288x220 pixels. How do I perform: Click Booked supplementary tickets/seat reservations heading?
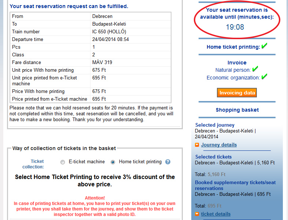point(235,185)
